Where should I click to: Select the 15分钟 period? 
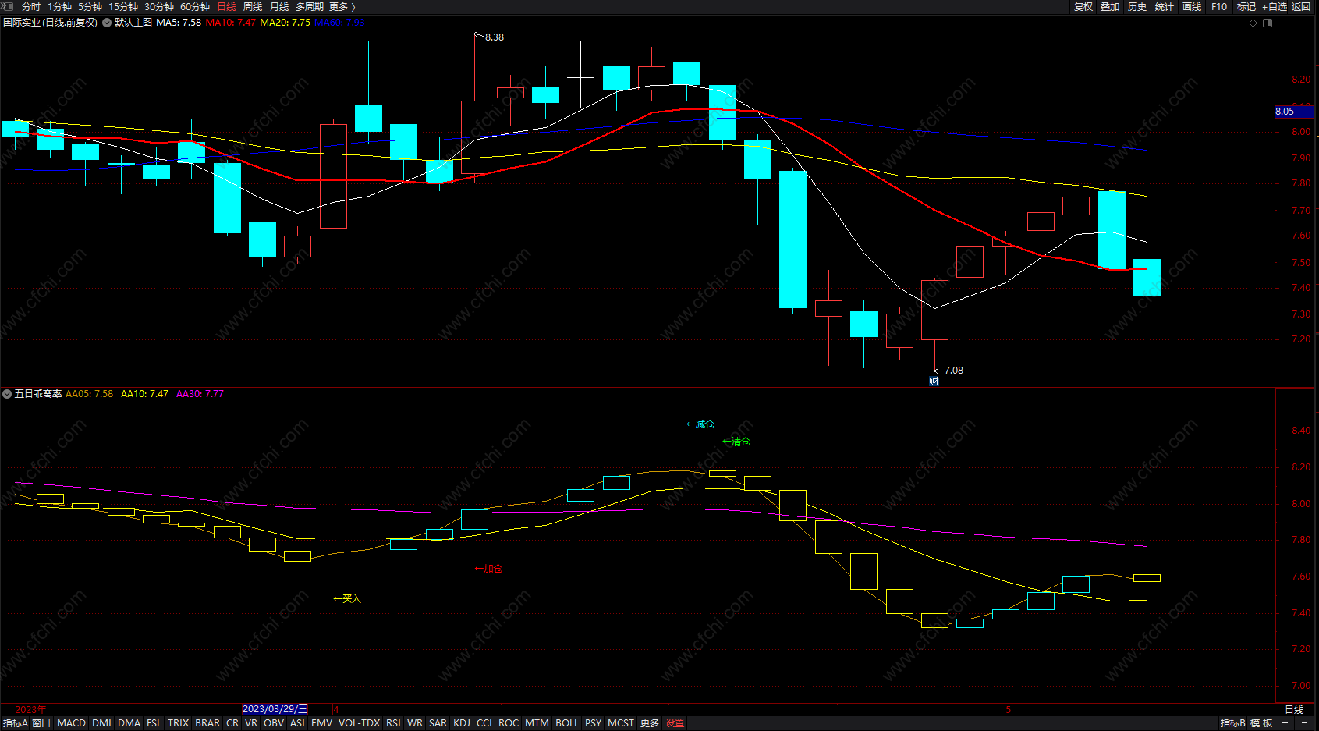pos(123,6)
